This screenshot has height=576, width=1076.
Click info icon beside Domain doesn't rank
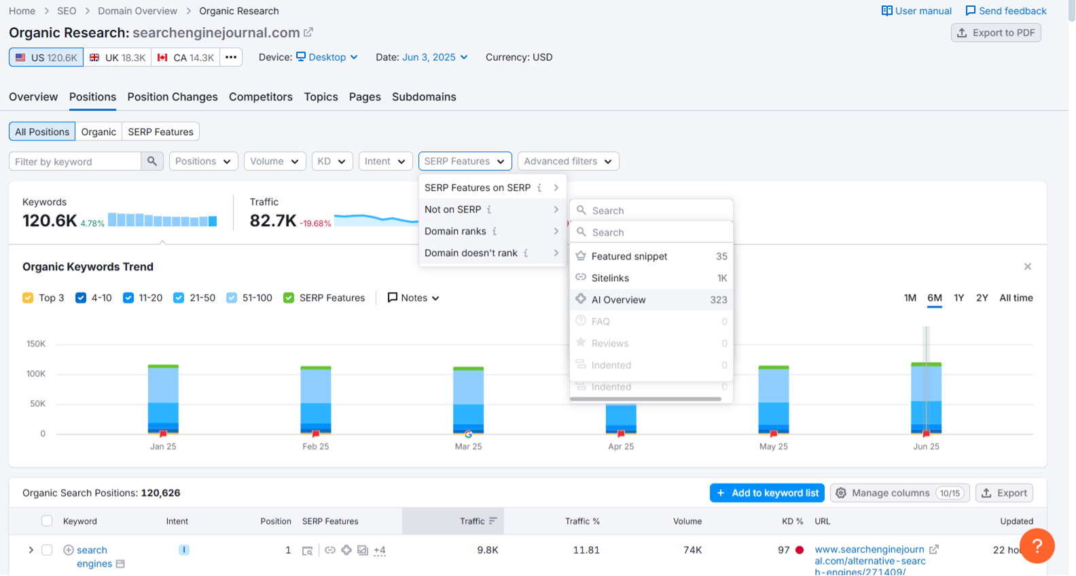click(x=526, y=253)
